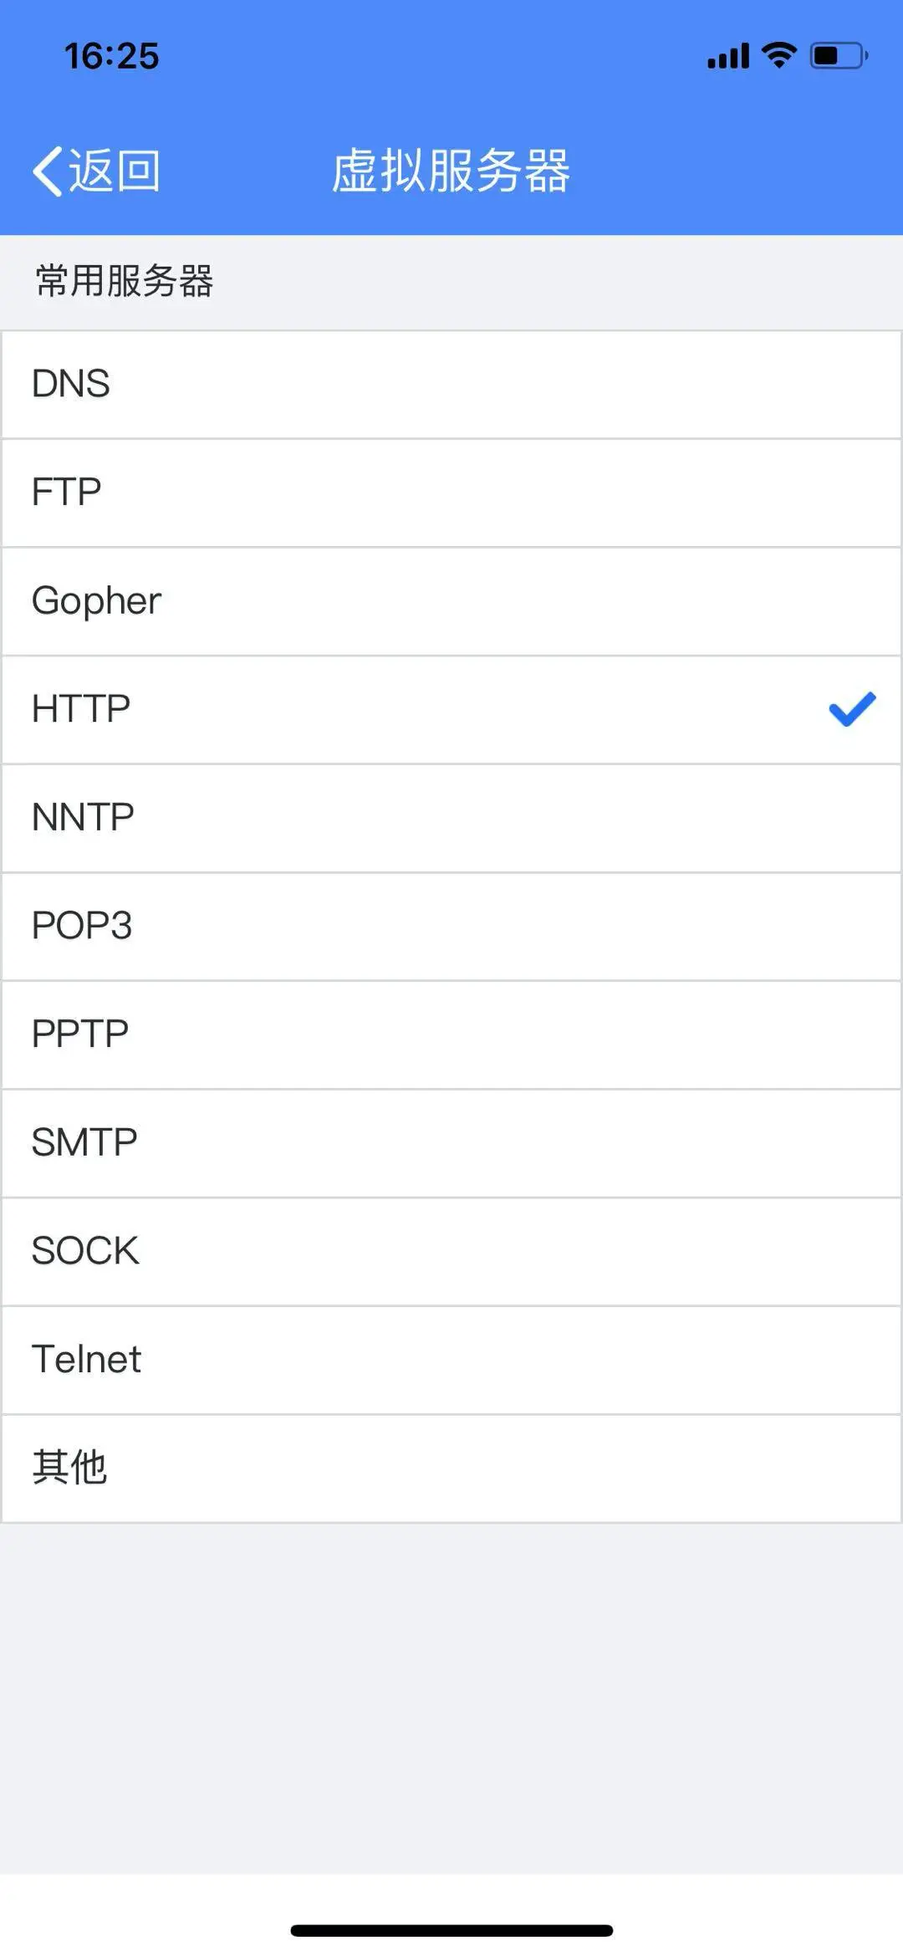The width and height of the screenshot is (903, 1956).
Task: Tap the Wi-Fi status icon
Action: click(778, 55)
